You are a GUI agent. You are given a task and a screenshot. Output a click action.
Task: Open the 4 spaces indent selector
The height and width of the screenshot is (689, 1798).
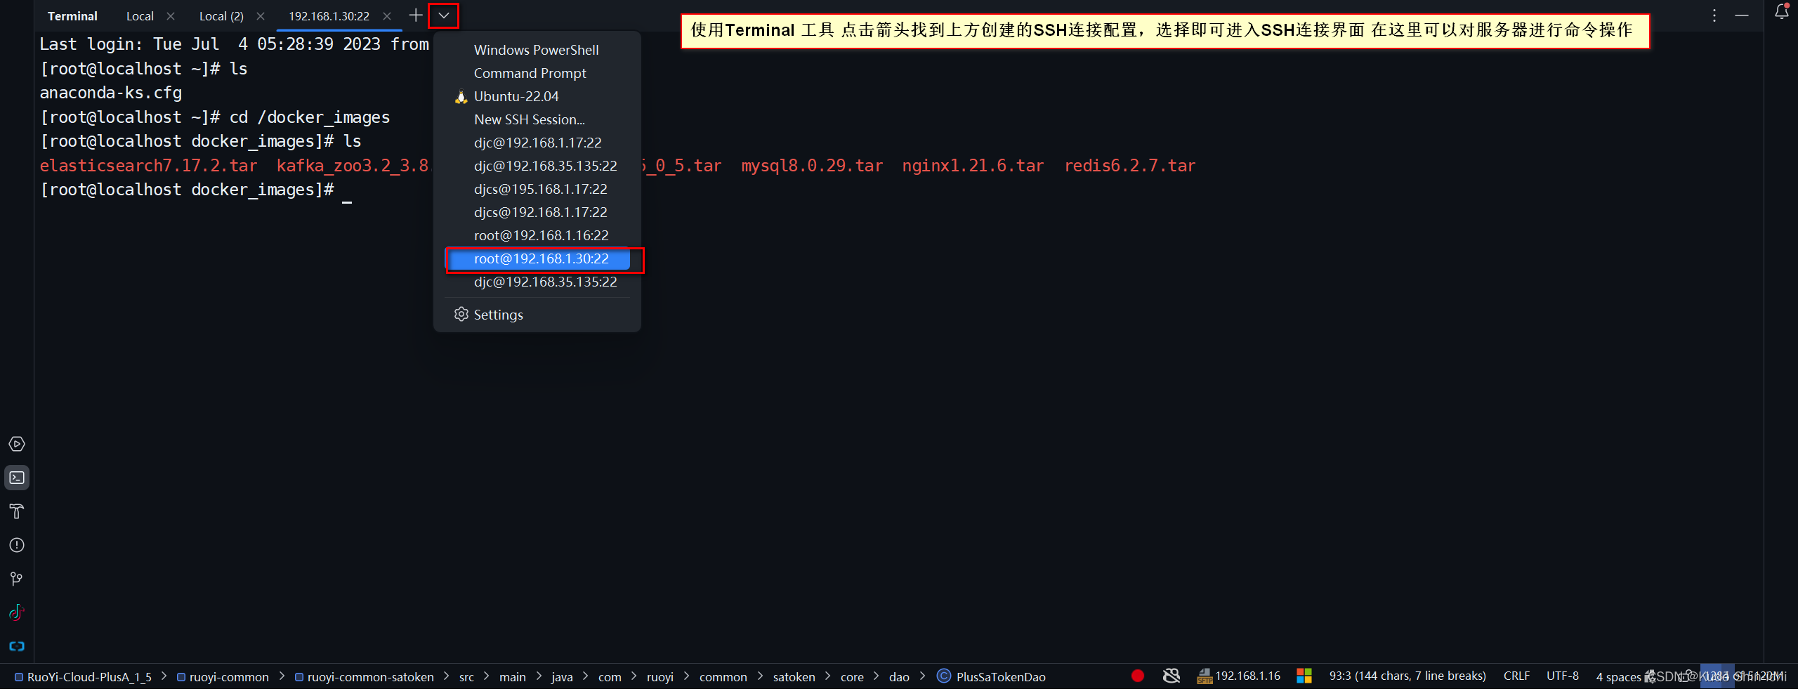(1618, 676)
